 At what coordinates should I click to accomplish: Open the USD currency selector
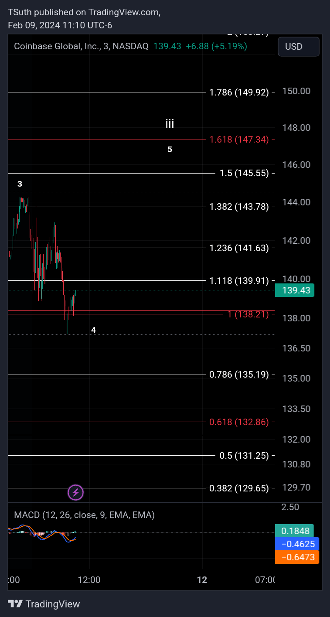click(x=299, y=47)
